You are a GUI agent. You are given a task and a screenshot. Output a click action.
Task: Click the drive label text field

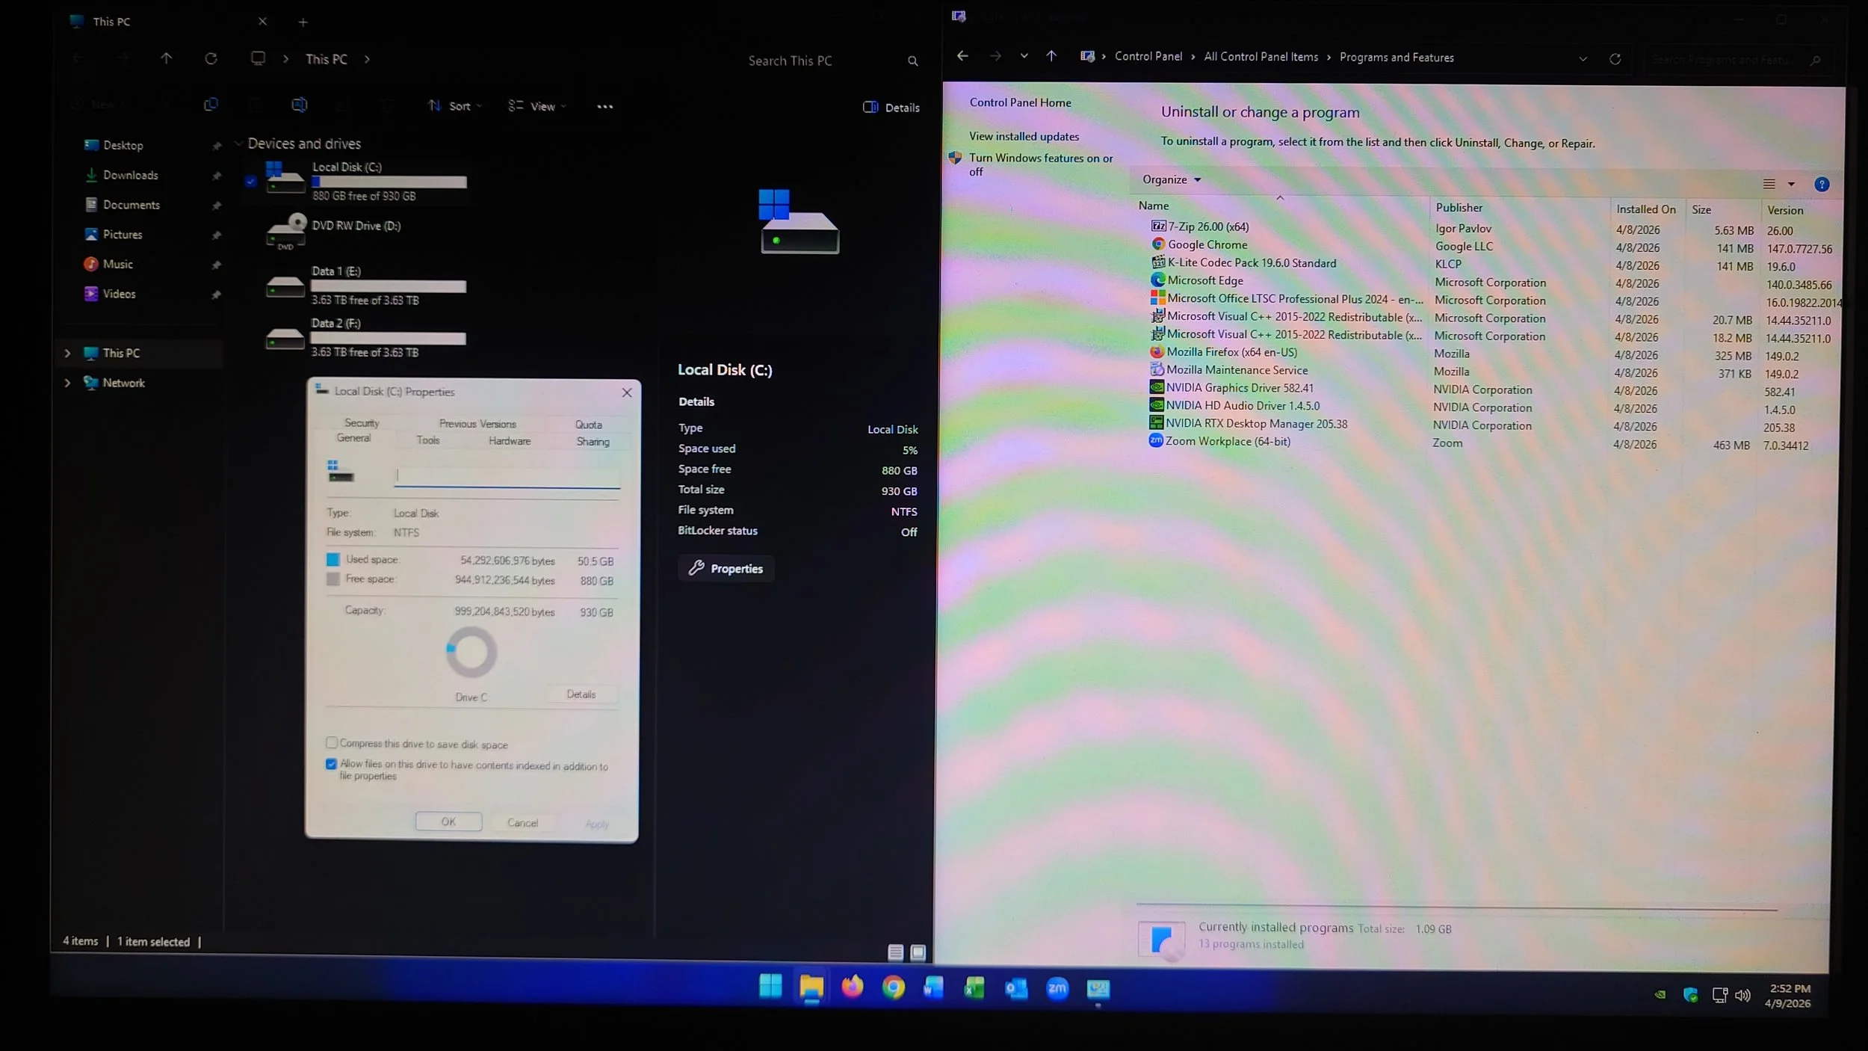507,475
